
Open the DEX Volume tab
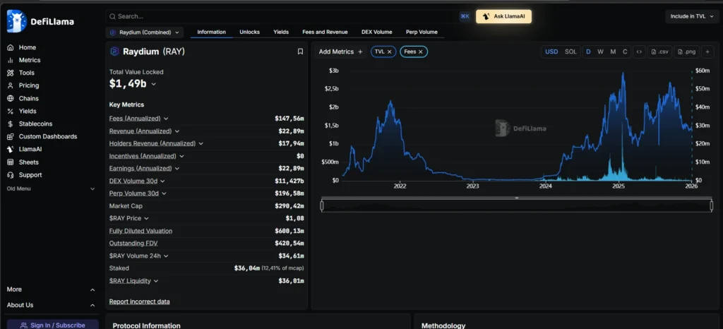point(376,32)
